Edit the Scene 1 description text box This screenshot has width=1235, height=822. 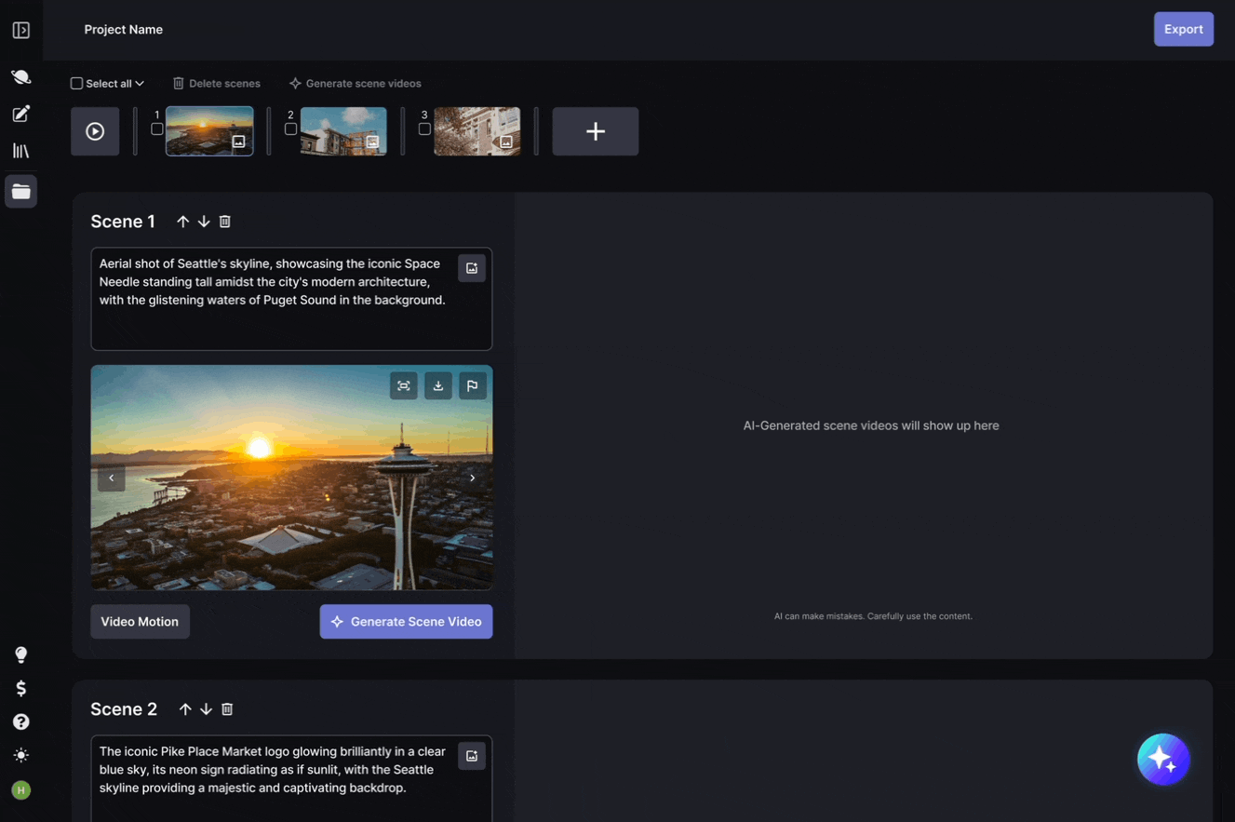pos(291,299)
